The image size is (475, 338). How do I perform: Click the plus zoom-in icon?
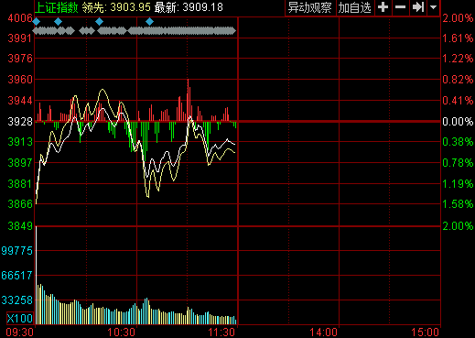tap(383, 7)
